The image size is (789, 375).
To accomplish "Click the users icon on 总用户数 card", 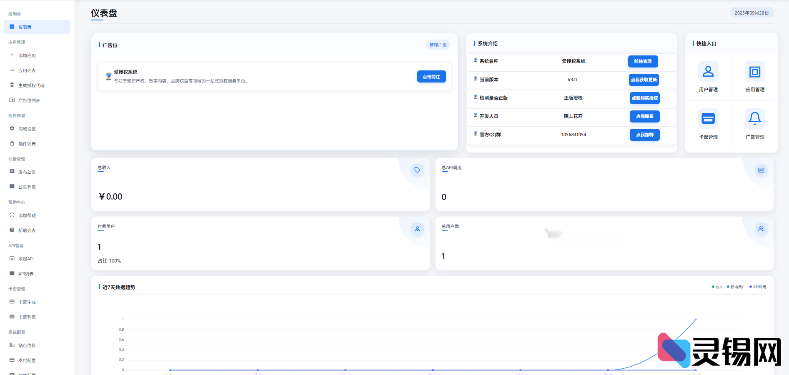I will [x=761, y=229].
